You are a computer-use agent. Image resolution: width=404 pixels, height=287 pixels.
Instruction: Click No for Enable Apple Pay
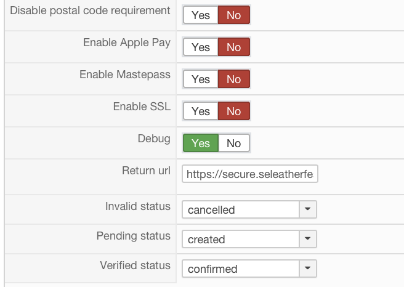click(234, 47)
